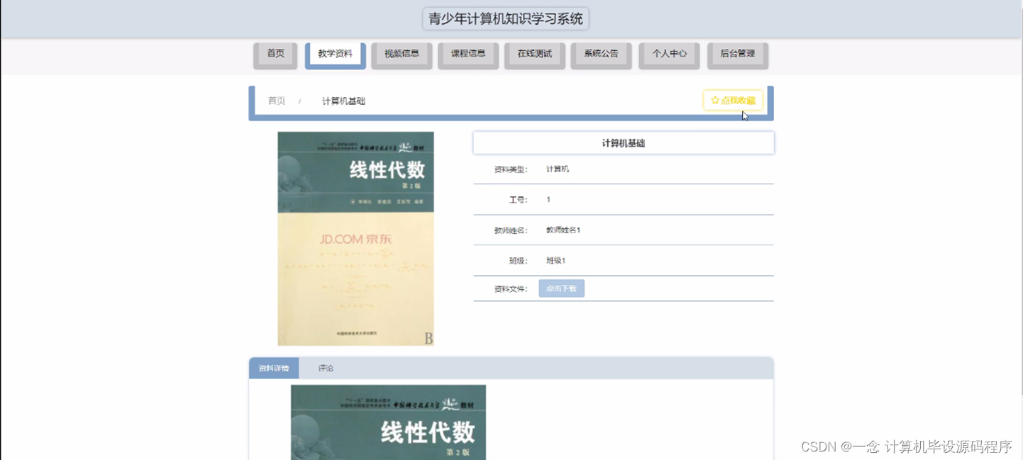1023x460 pixels.
Task: Select the 资料详情 tab
Action: click(x=274, y=368)
